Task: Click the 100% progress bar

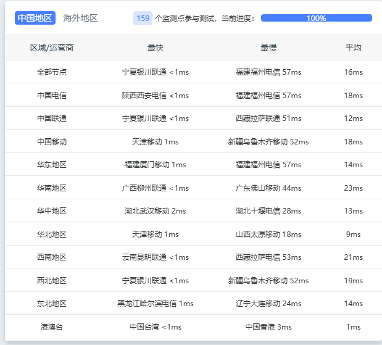Action: (x=316, y=18)
